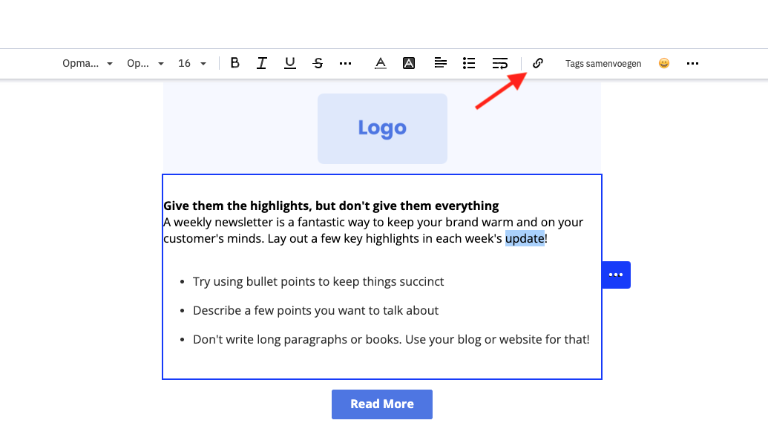The height and width of the screenshot is (446, 768).
Task: Open font size 16 dropdown
Action: (192, 63)
